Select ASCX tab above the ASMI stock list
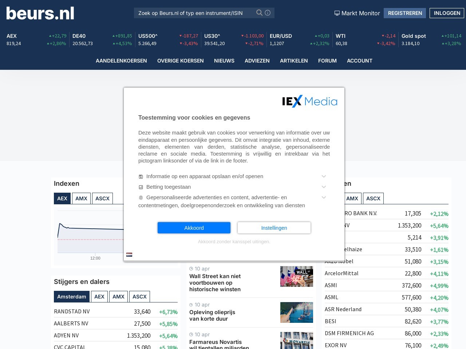Screen dimensions: 466x349 pyautogui.click(x=373, y=198)
